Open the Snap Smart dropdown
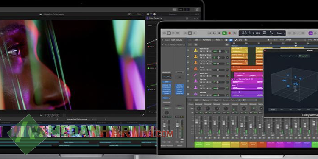The height and width of the screenshot is (159, 318). (296, 40)
